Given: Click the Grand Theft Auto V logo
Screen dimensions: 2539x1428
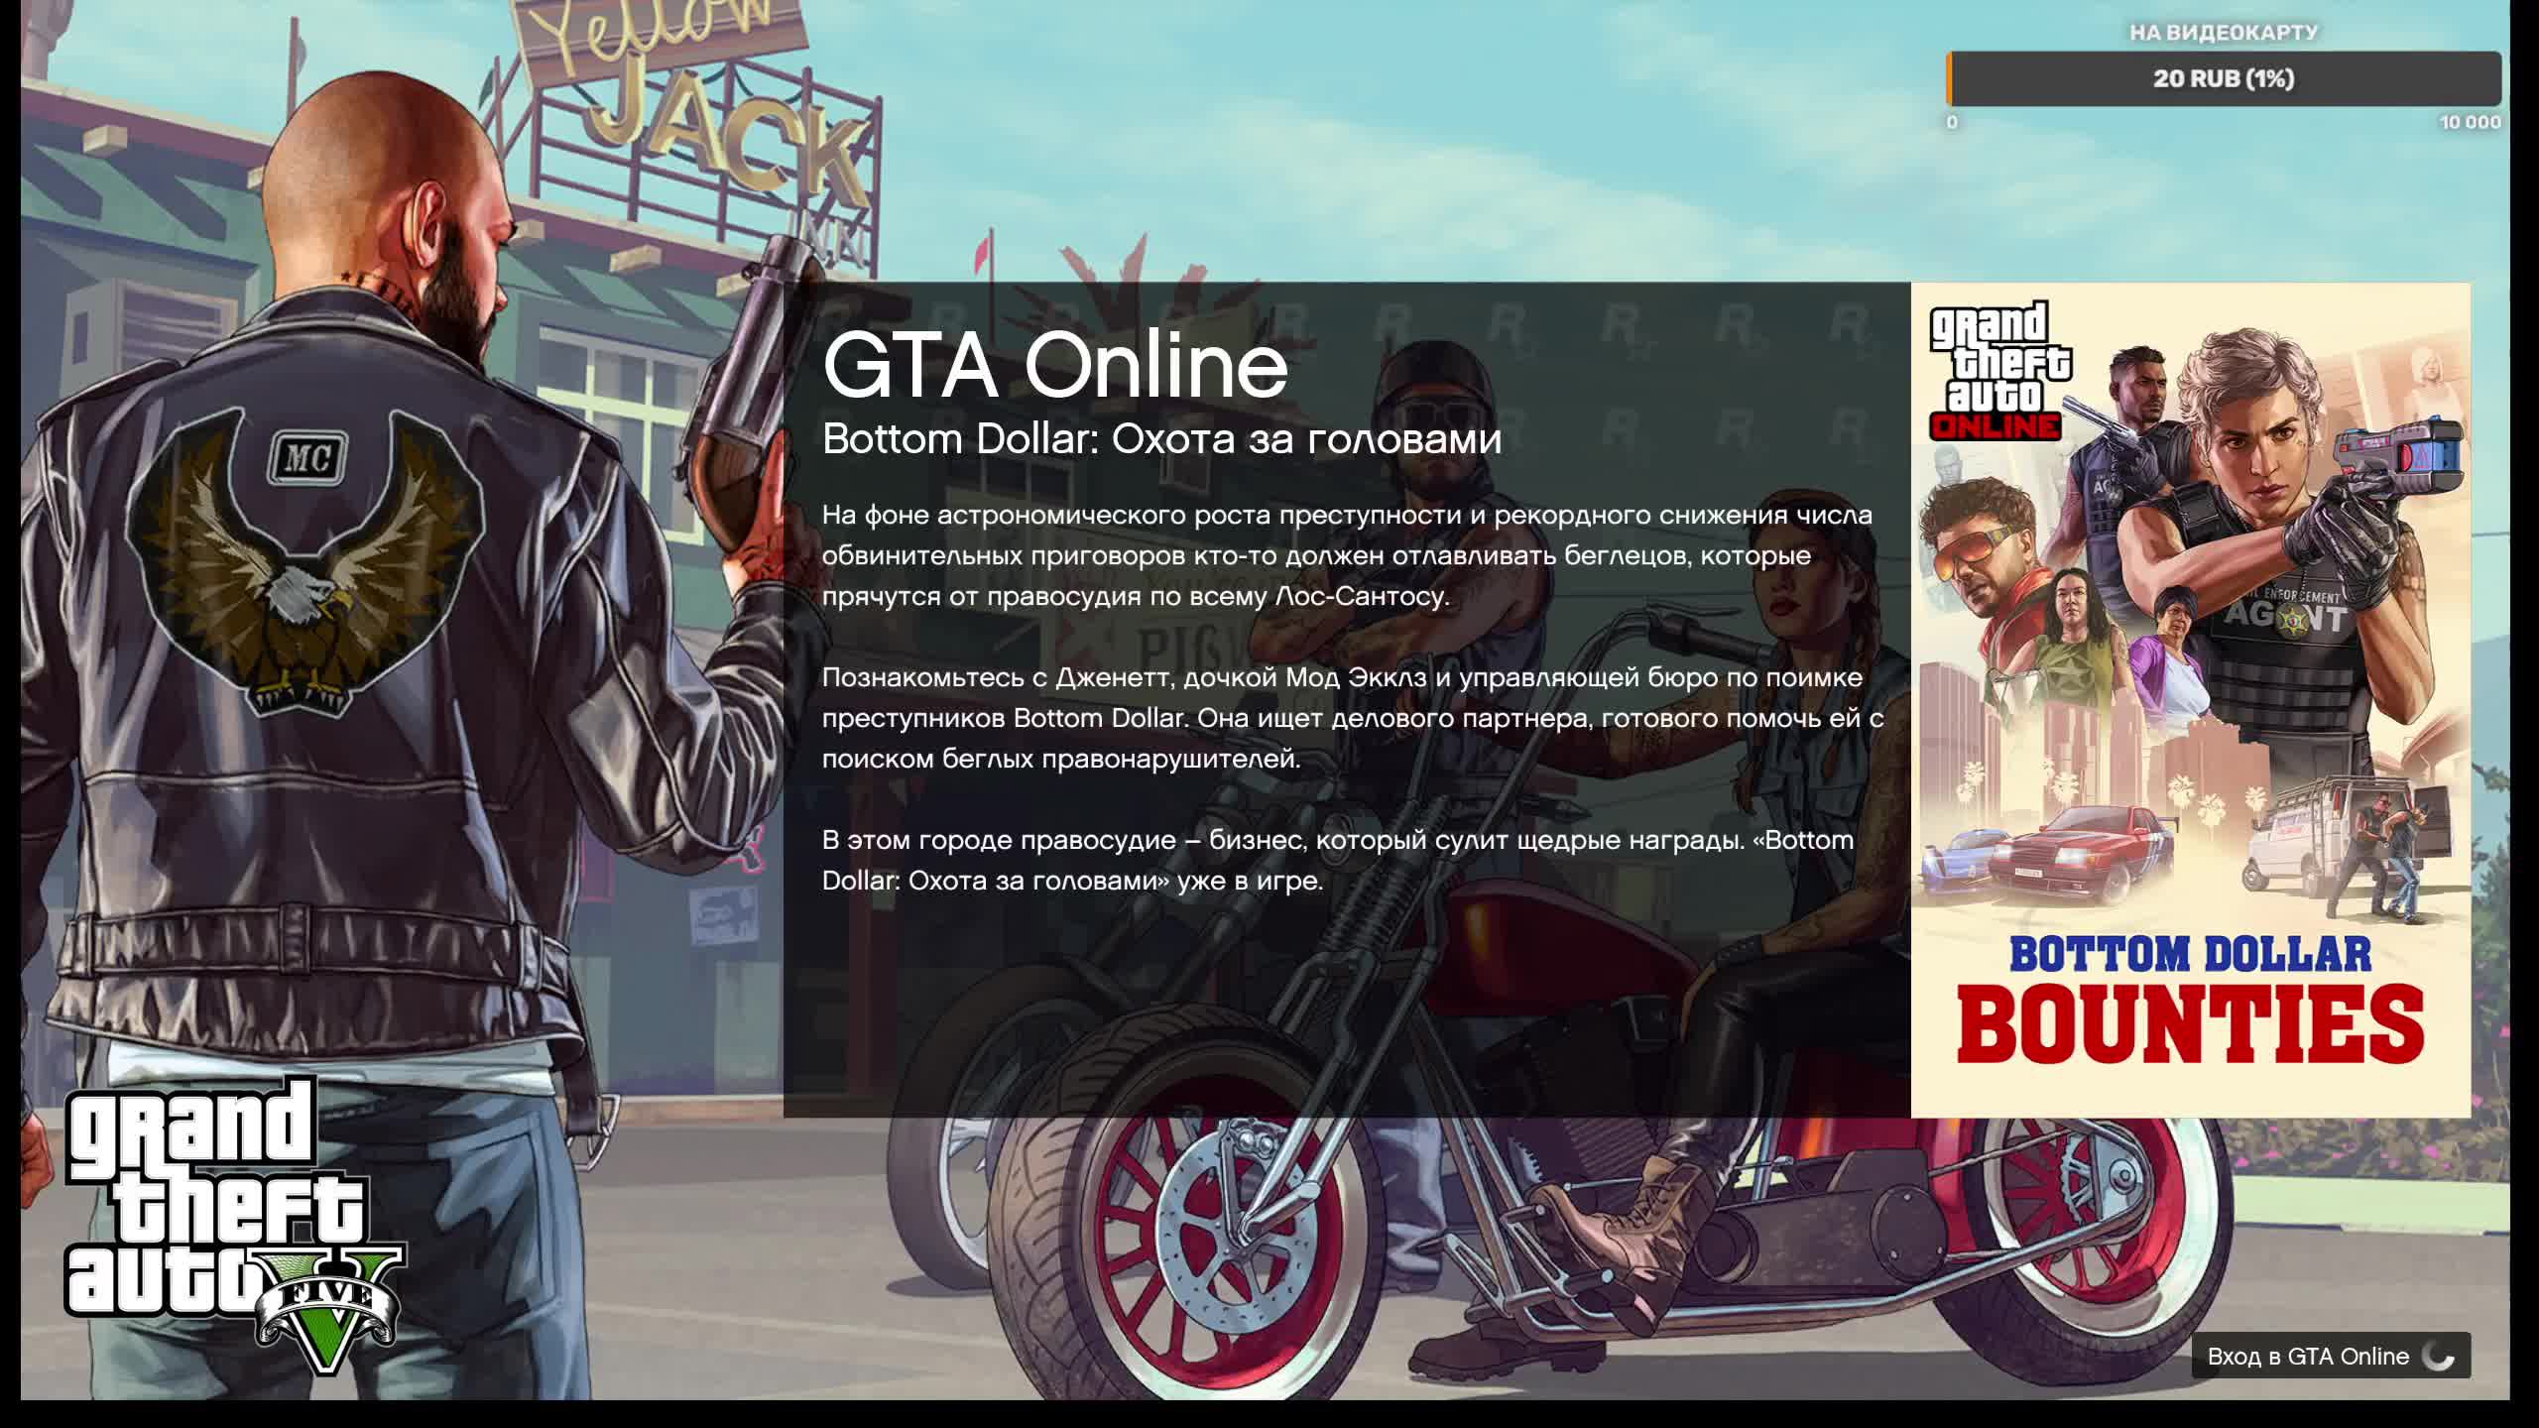Looking at the screenshot, I should 234,1226.
